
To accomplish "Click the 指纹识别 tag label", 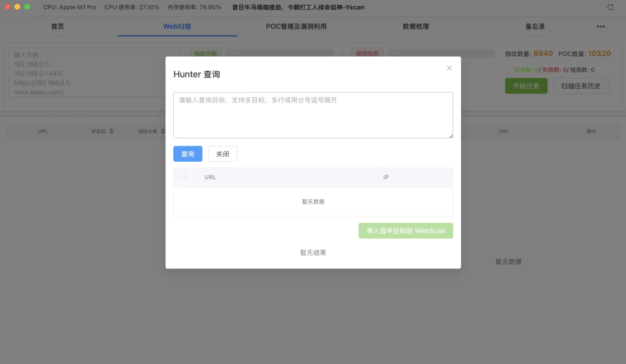I will [205, 53].
